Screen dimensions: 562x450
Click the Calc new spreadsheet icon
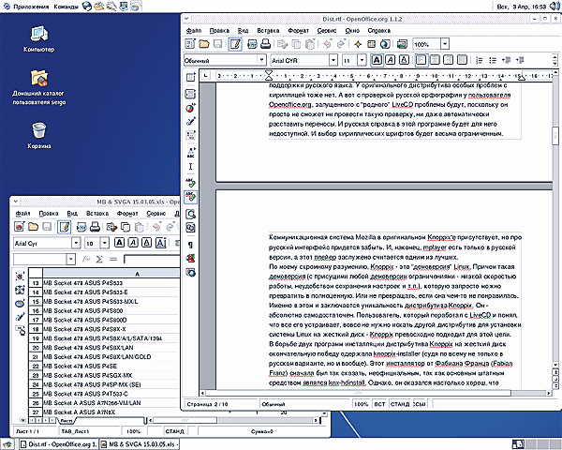point(20,227)
